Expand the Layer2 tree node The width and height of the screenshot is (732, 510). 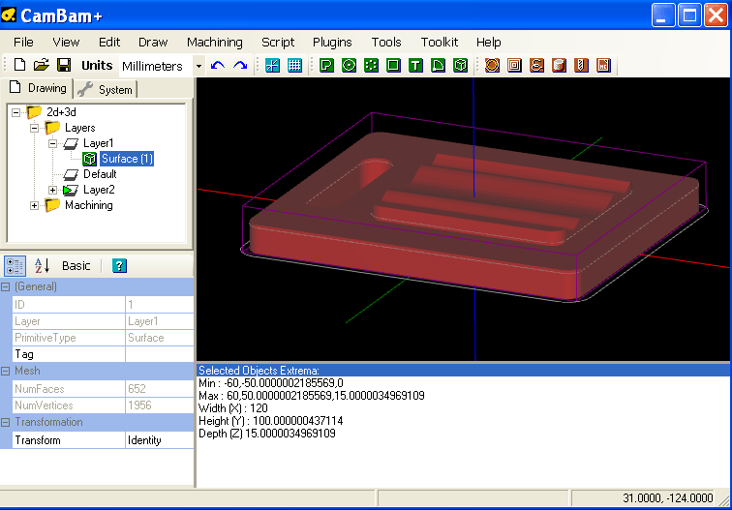tap(53, 190)
